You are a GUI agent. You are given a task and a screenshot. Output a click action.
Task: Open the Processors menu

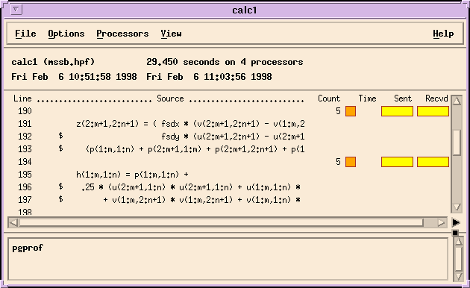point(122,34)
